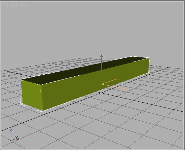Click the blue Z label of axis tripod
The image size is (185, 150).
point(11,130)
